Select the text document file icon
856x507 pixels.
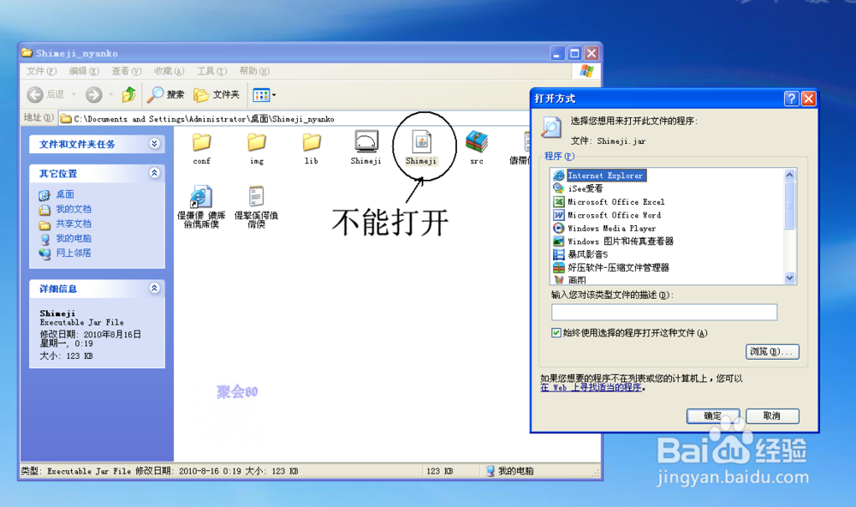pyautogui.click(x=256, y=206)
